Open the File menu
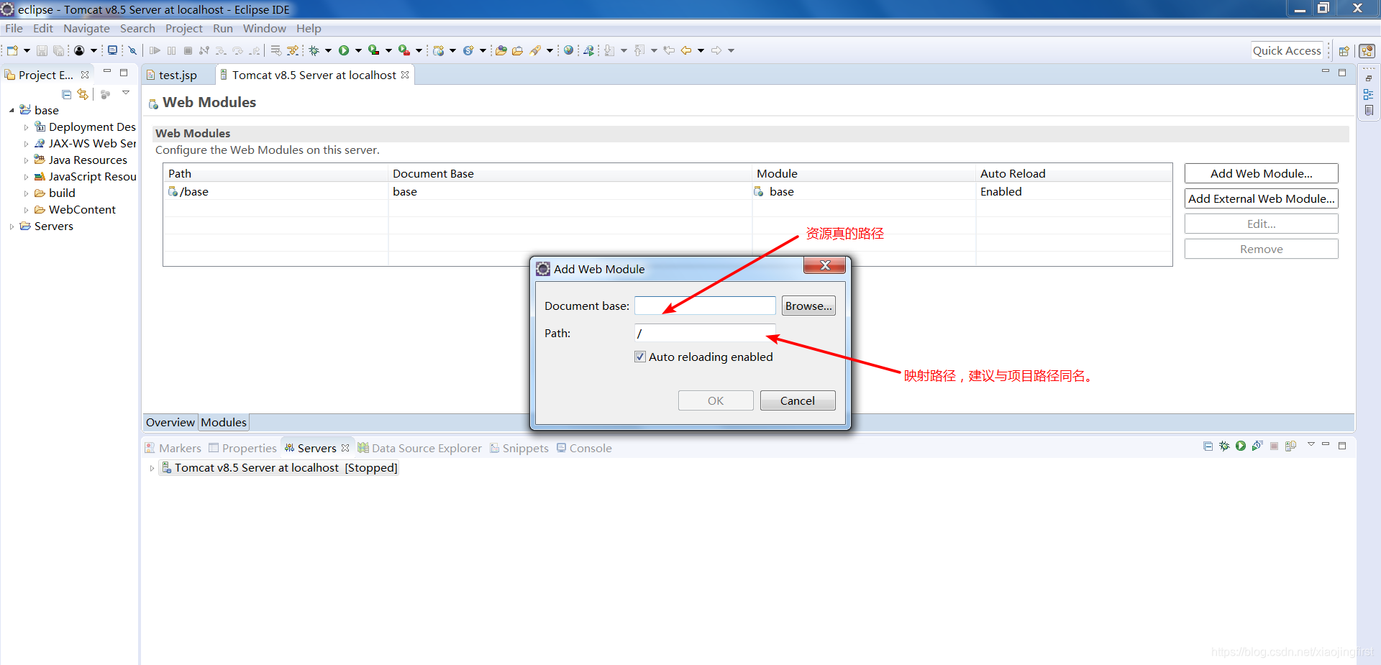Image resolution: width=1381 pixels, height=665 pixels. click(x=14, y=29)
